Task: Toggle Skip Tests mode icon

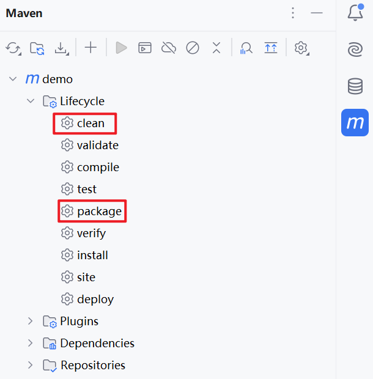Action: [x=193, y=48]
